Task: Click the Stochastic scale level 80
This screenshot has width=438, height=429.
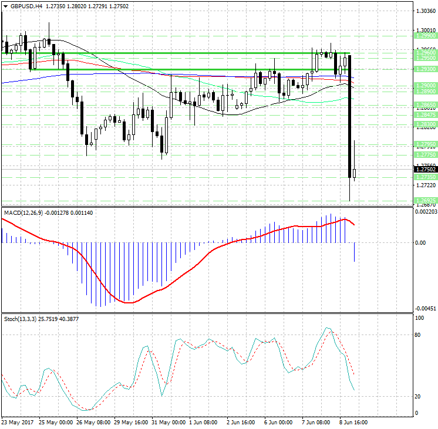Action: (417, 335)
